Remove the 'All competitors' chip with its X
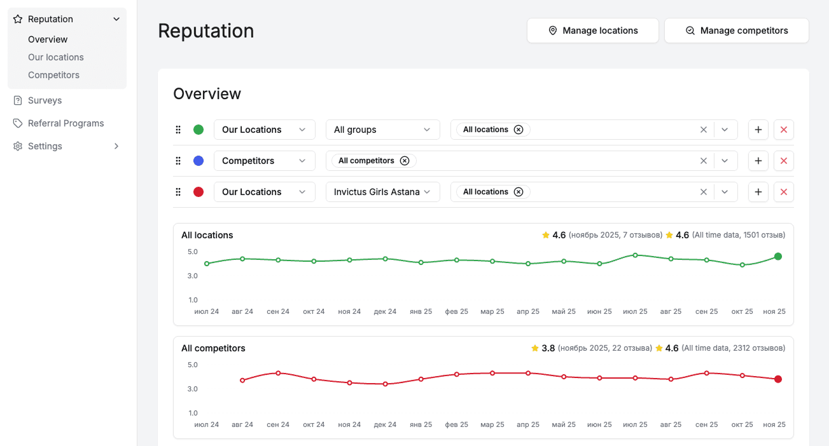Image resolution: width=829 pixels, height=446 pixels. click(x=405, y=160)
